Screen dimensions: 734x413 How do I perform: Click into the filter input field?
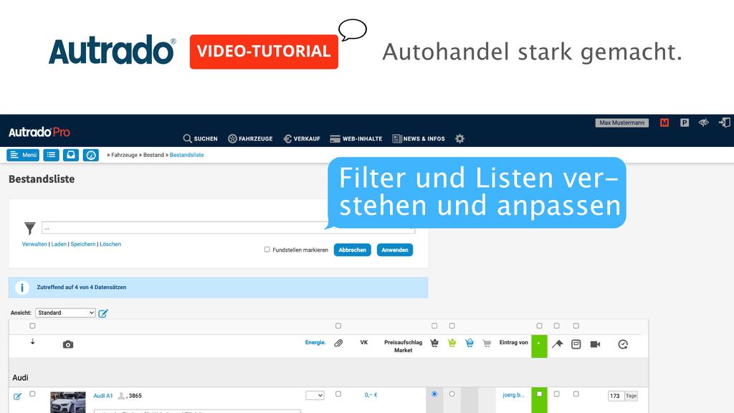(229, 227)
